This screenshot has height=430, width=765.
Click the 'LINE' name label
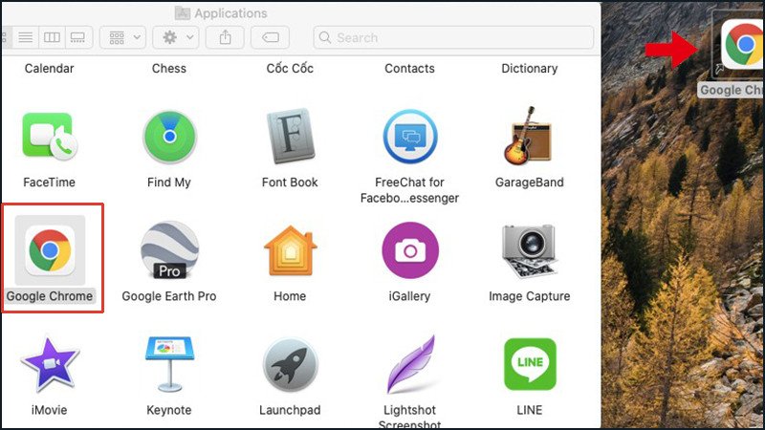[x=530, y=410]
